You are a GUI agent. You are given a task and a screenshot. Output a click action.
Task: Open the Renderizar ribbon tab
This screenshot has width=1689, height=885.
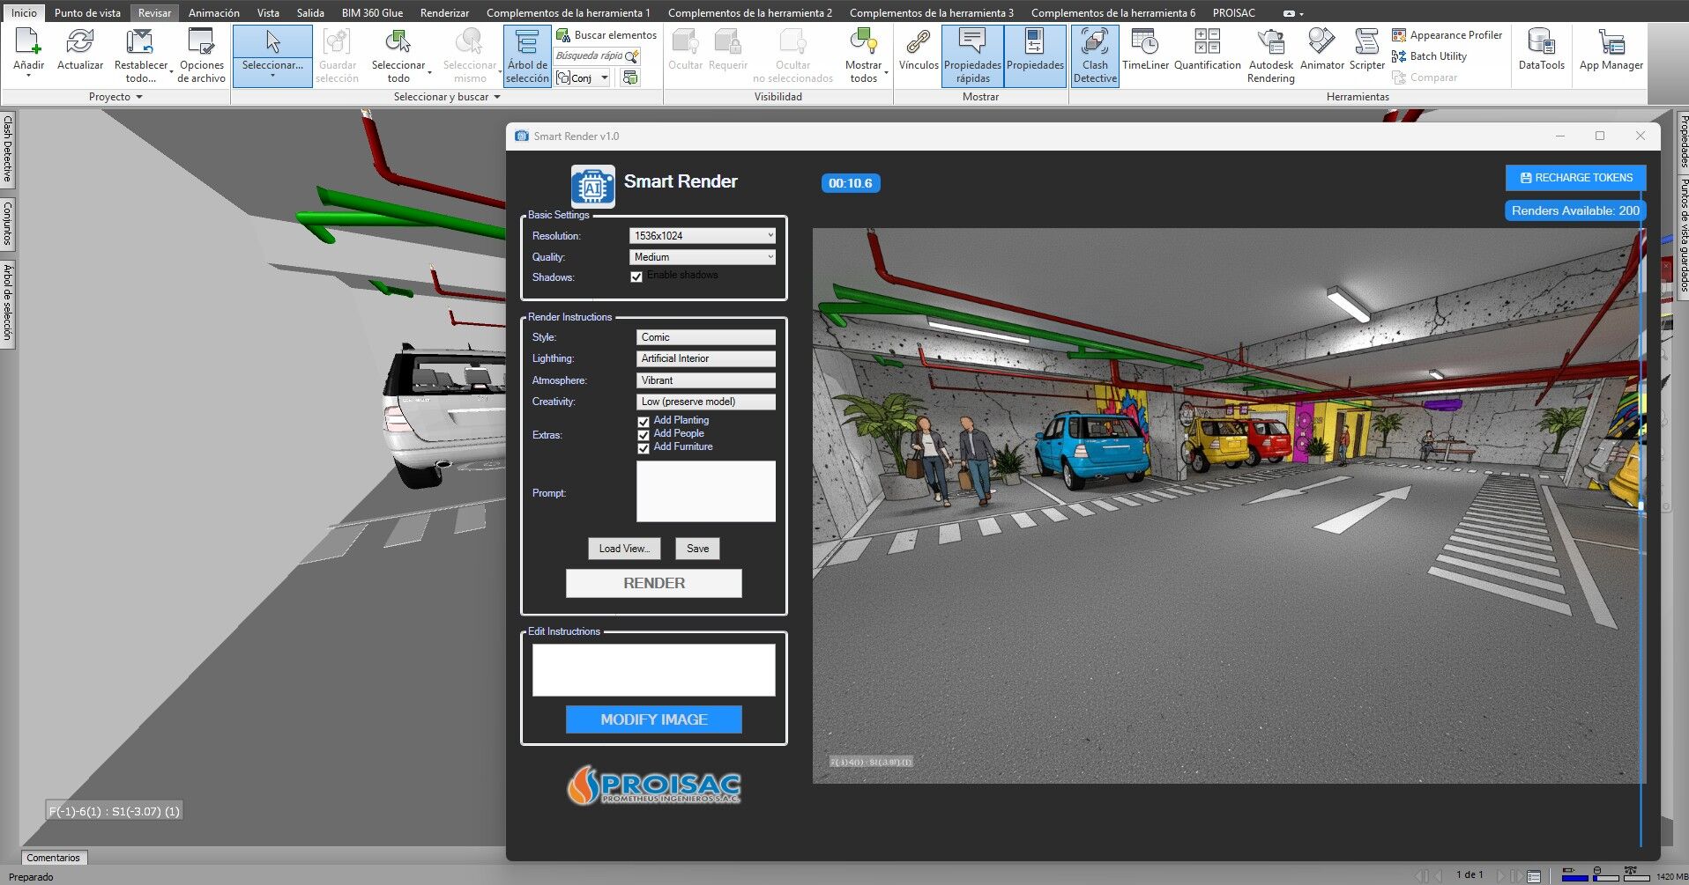tap(444, 13)
